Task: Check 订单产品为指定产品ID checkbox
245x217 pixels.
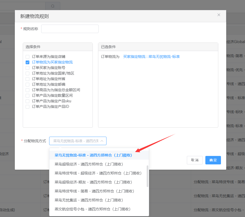Action: [x=27, y=107]
